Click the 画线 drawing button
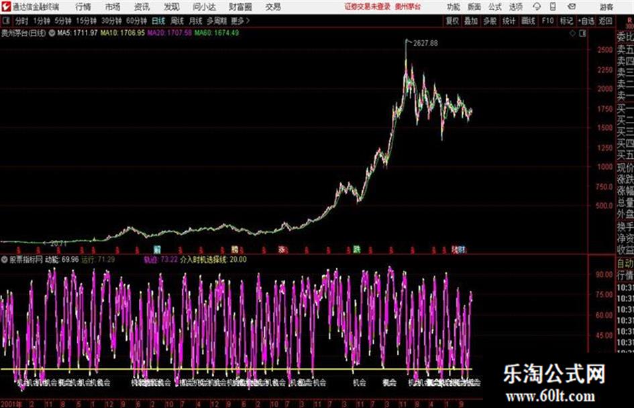Screen dimensions: 634x408 click(x=528, y=21)
